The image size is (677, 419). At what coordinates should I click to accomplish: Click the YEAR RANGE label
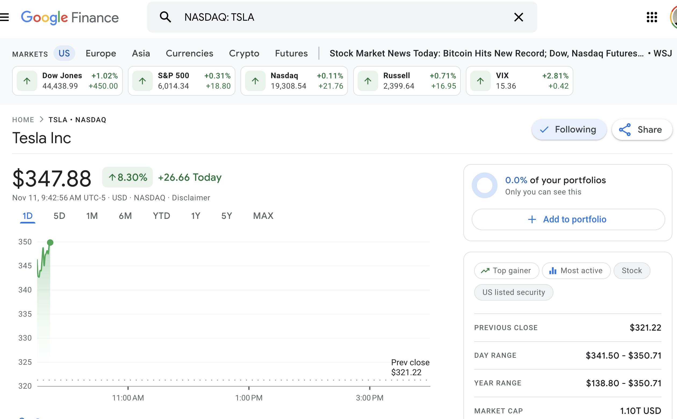click(x=498, y=383)
